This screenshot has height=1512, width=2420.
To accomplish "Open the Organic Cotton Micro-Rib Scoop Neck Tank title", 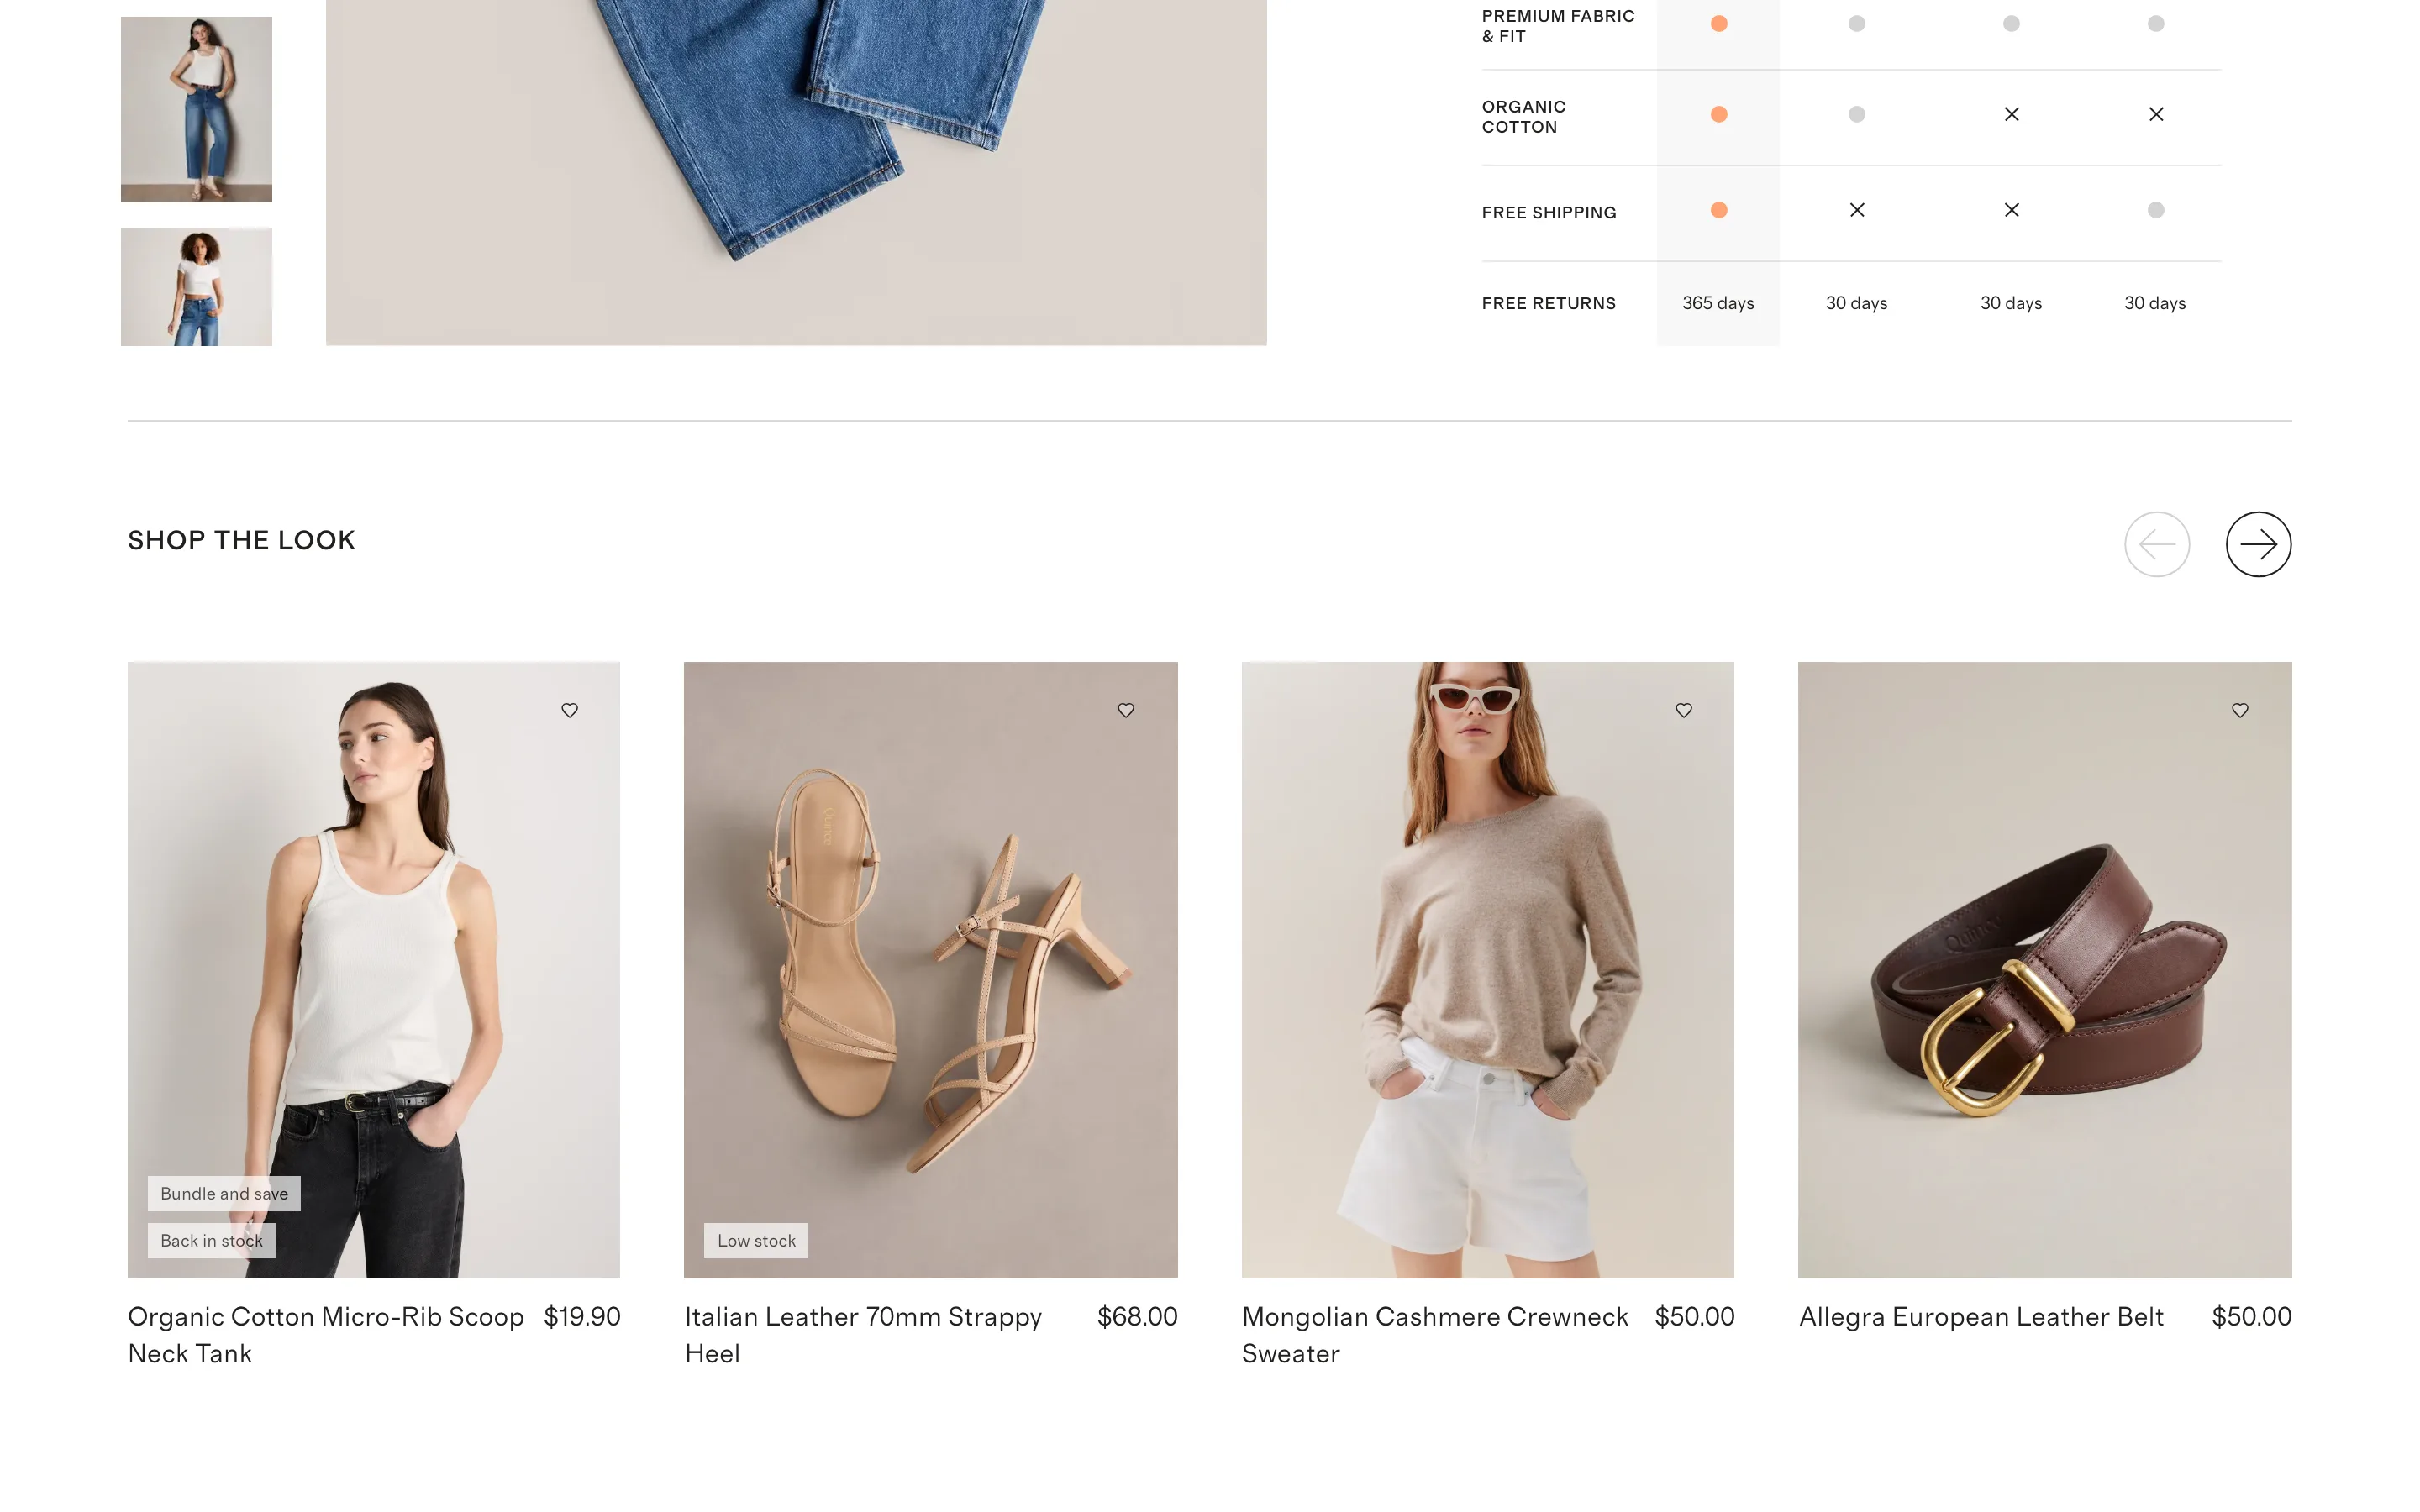I will click(x=326, y=1335).
